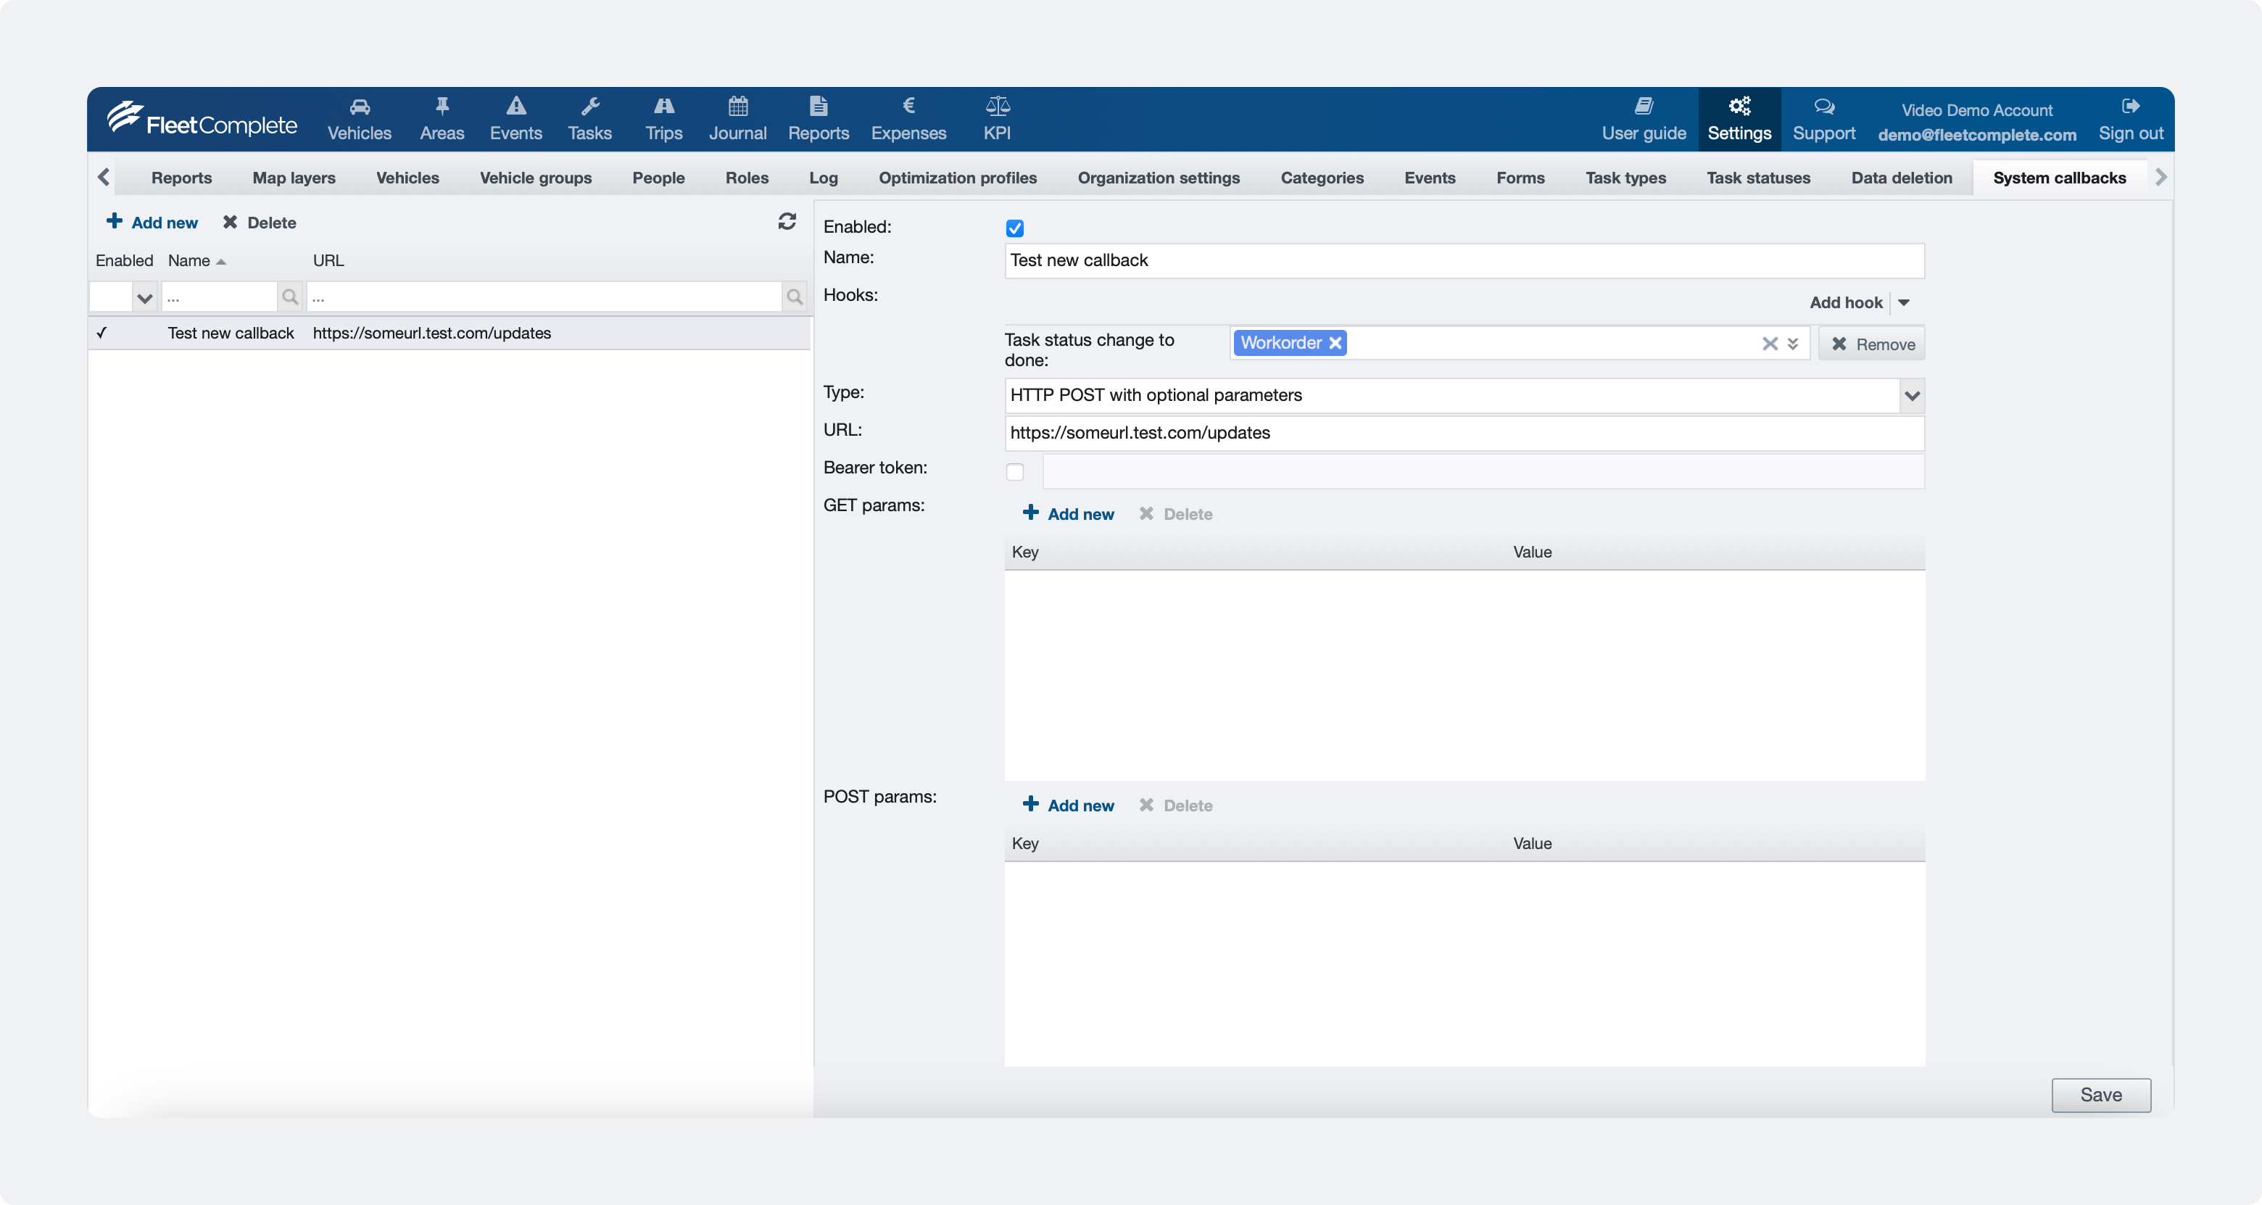2262x1205 pixels.
Task: Click Save button
Action: coord(2100,1094)
